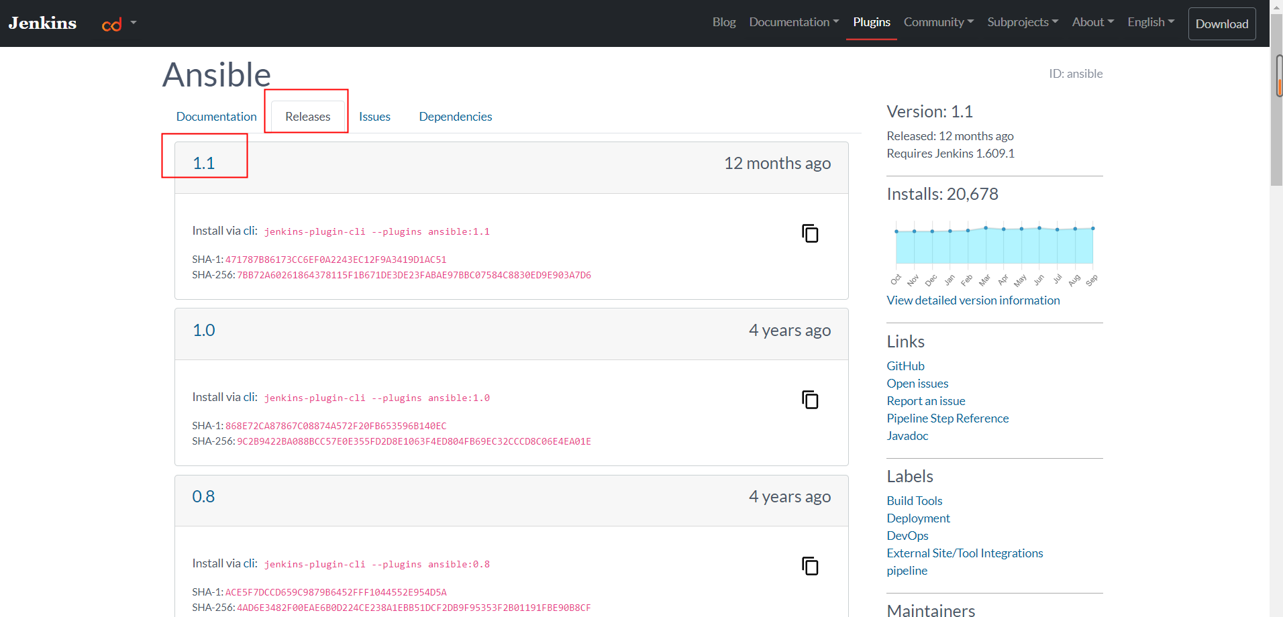Select the 'jenkins-plugin-cli --plugins ansible:0.8' command
The width and height of the screenshot is (1283, 617).
376,564
